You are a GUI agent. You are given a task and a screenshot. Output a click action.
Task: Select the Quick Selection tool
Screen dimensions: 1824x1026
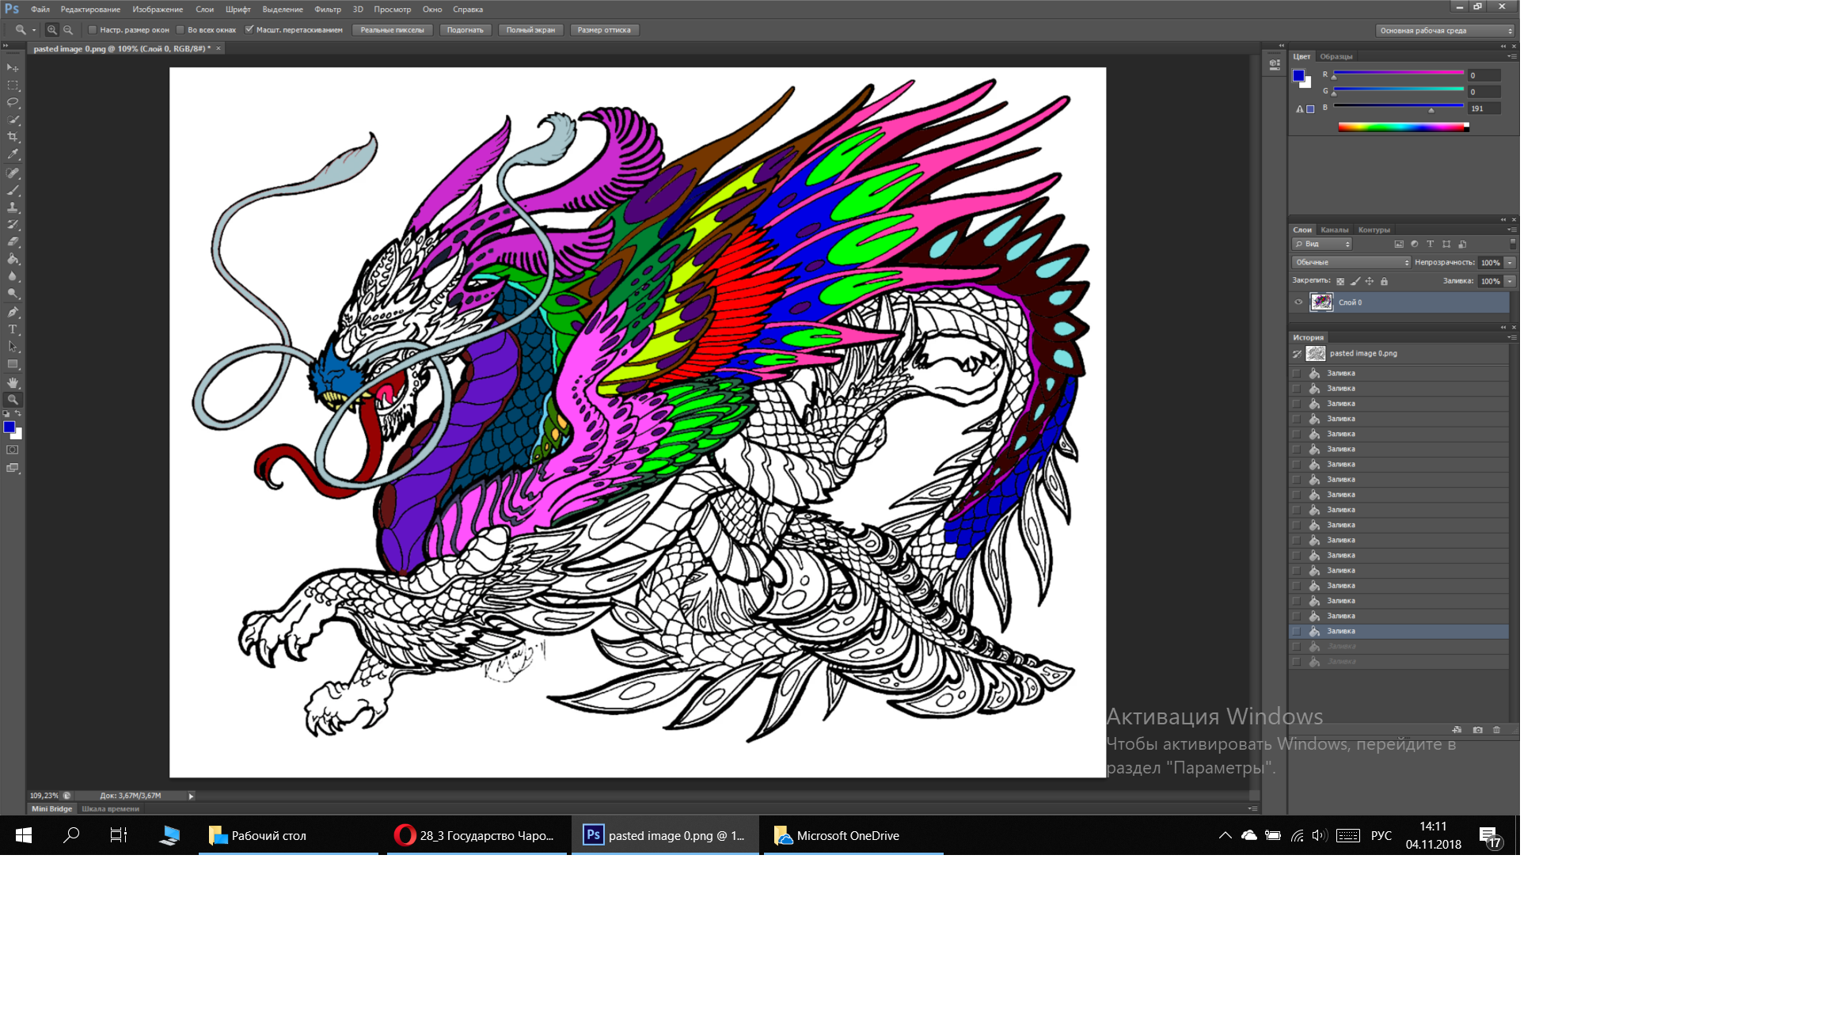tap(13, 120)
